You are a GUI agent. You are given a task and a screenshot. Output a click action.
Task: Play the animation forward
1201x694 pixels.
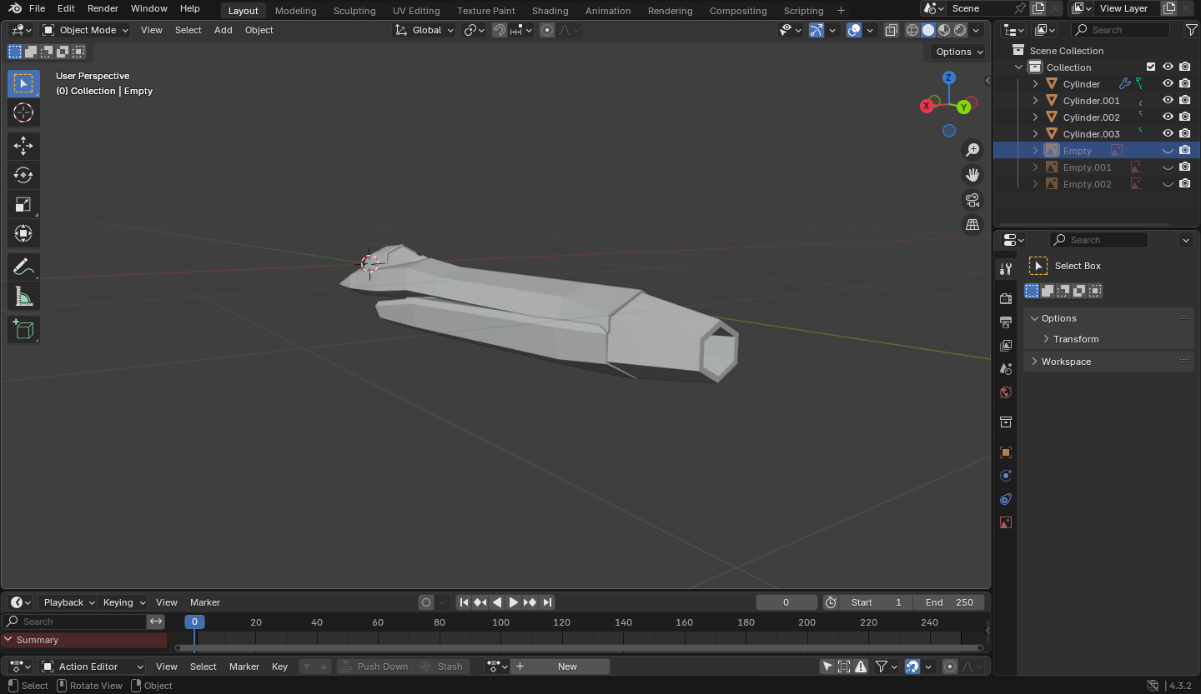(x=514, y=602)
